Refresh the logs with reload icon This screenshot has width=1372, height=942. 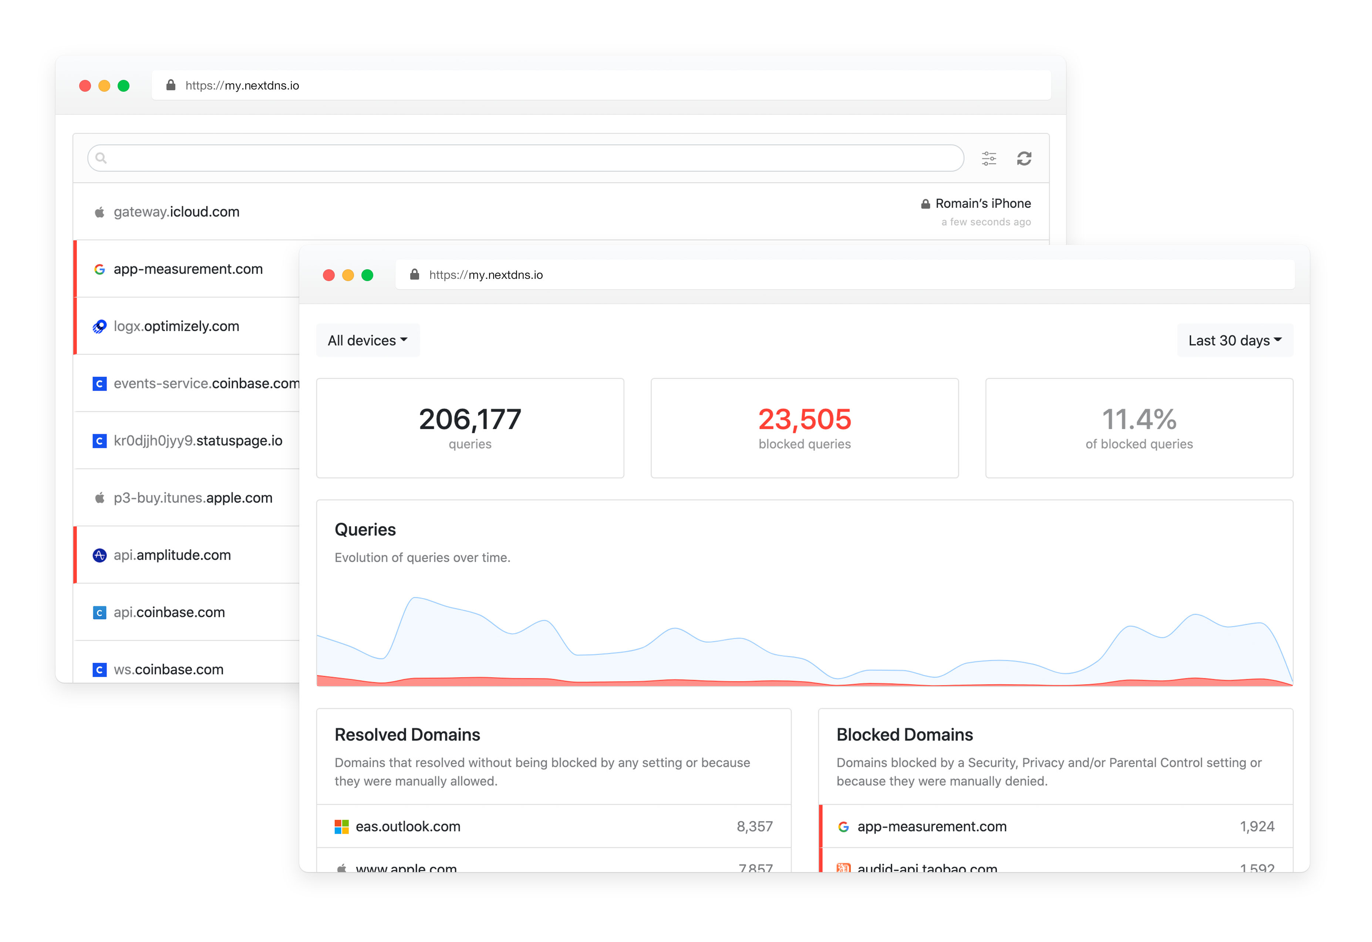click(1024, 158)
